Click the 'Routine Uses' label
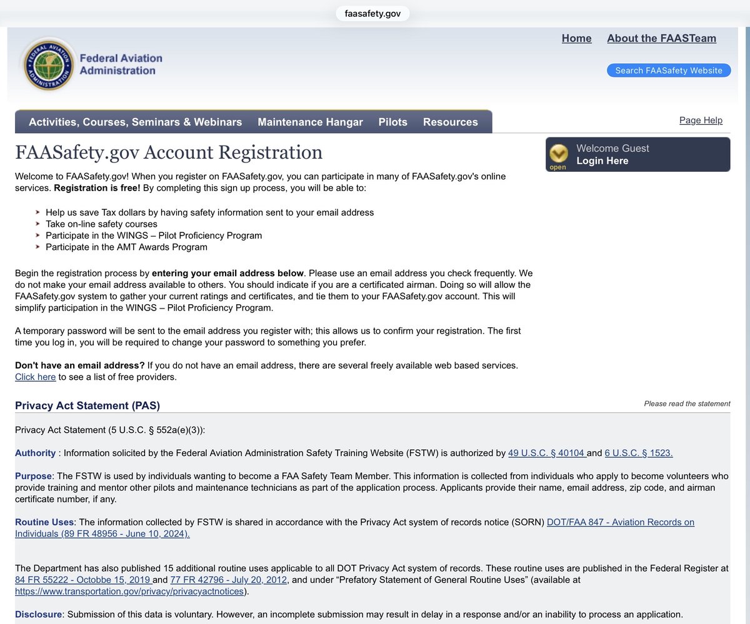This screenshot has height=624, width=750. point(44,522)
